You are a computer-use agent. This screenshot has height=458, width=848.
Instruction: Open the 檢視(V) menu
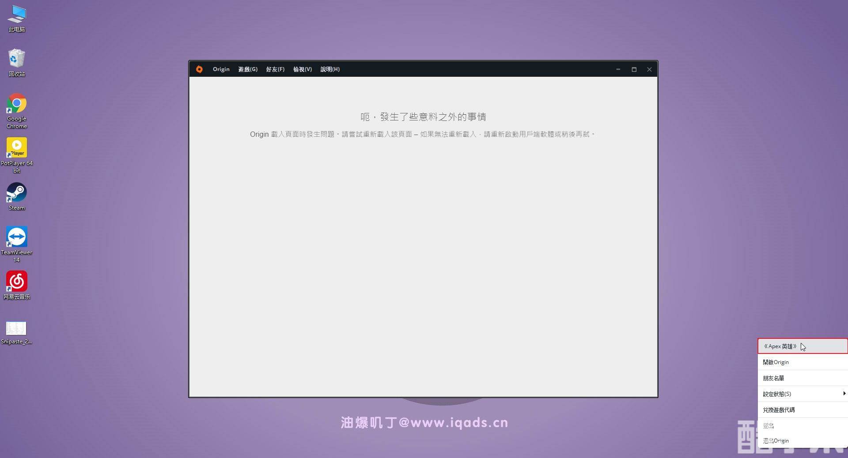(x=303, y=69)
